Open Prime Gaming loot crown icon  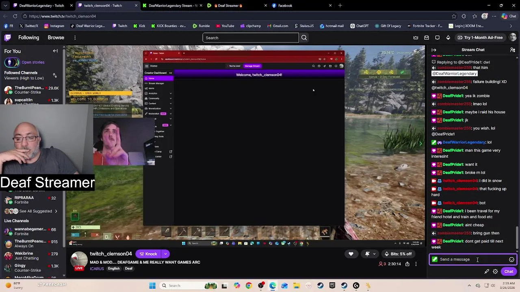tap(416, 38)
